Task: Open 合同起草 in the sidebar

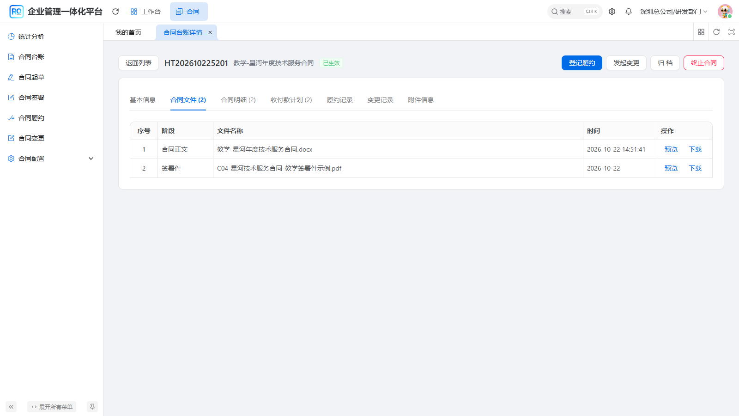Action: [x=51, y=77]
